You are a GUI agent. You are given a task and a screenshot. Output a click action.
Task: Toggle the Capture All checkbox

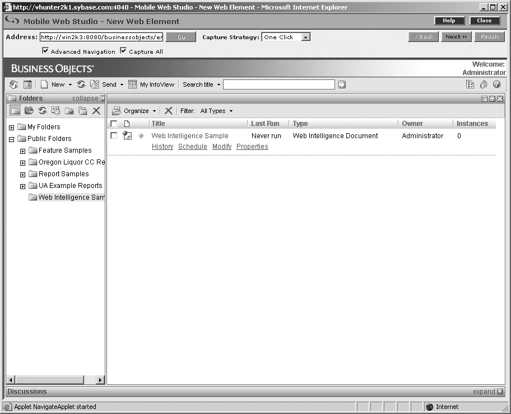tap(123, 50)
